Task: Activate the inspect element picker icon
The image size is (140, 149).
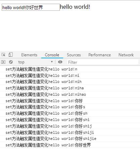Action: coord(3,55)
